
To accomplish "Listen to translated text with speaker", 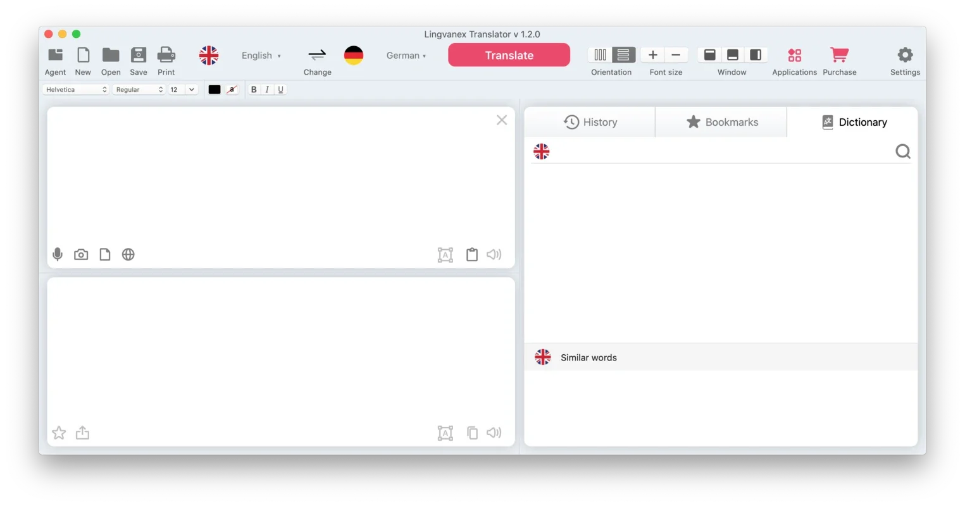I will point(494,433).
